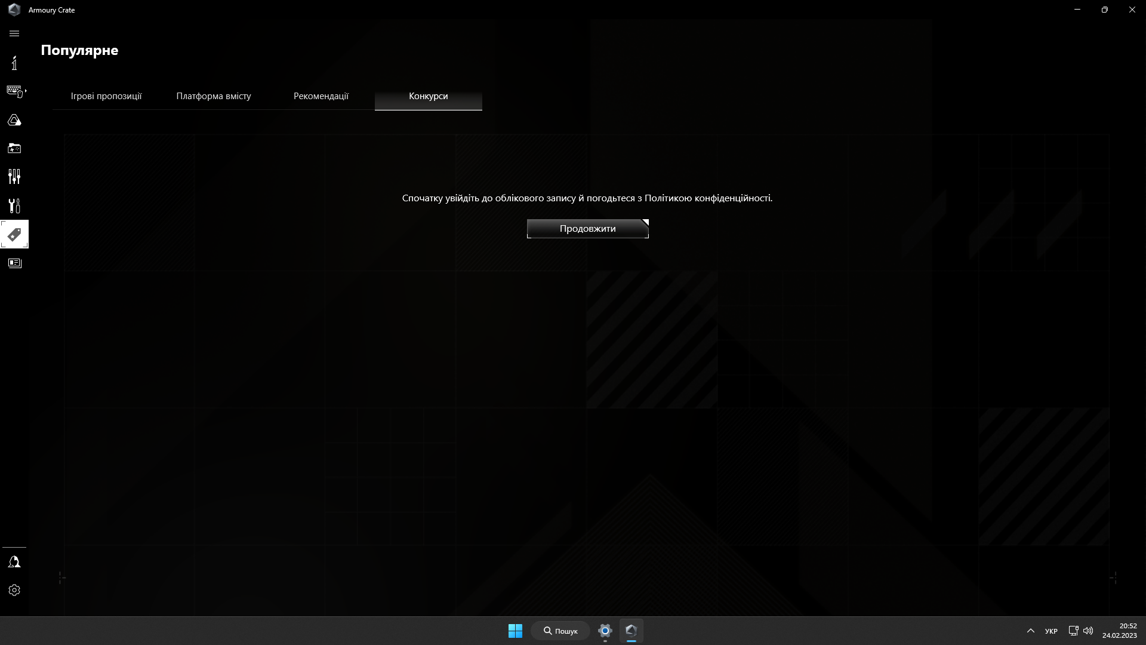The image size is (1146, 645).
Task: Switch to Платформа вмісту tab
Action: (214, 96)
